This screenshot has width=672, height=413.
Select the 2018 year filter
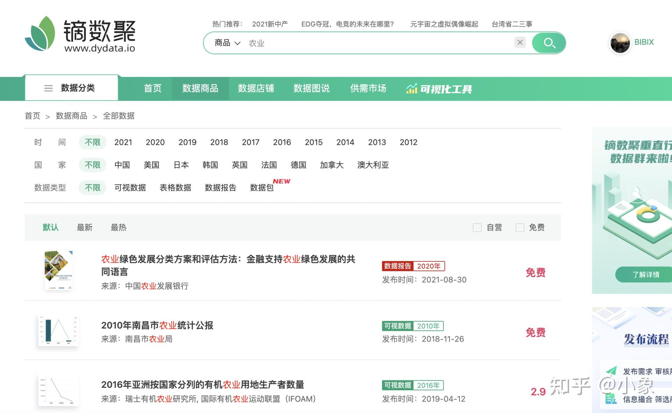[219, 142]
